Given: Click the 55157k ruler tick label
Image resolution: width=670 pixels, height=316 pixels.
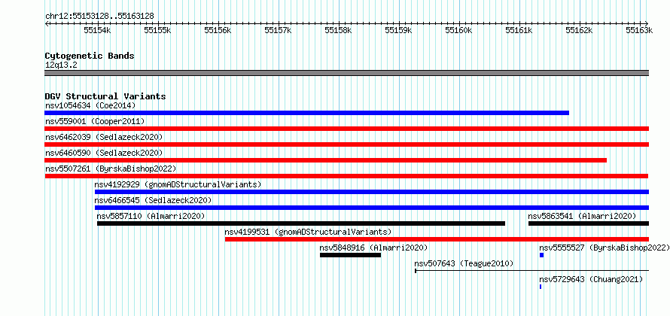Looking at the screenshot, I should (x=279, y=31).
